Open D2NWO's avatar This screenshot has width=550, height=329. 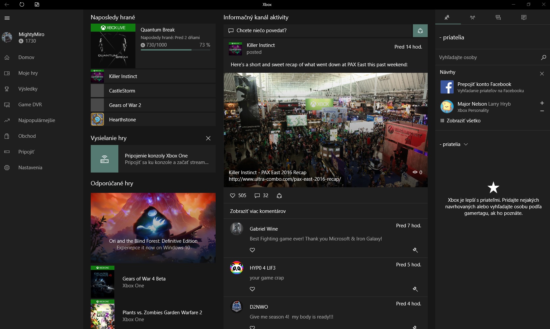[237, 307]
